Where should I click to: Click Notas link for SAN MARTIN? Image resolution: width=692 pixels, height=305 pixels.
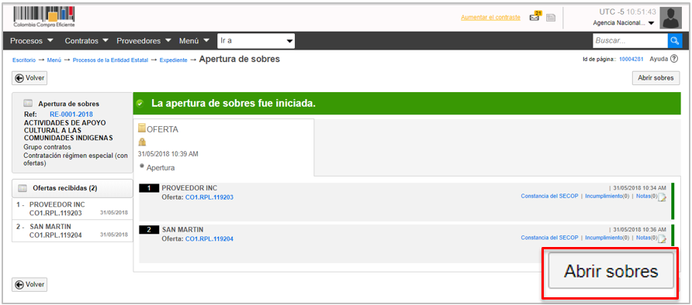[x=643, y=238]
